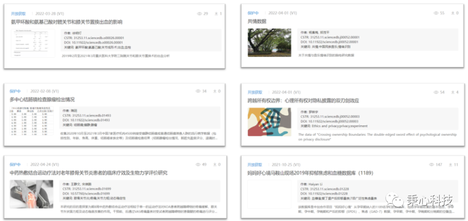Click the eye icon showing 54 views
This screenshot has width=468, height=221.
pos(436,92)
